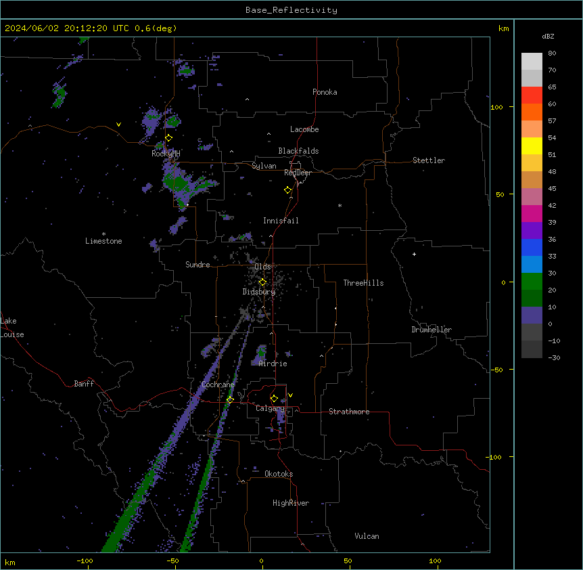Click the asterisk marker above Limestone
This screenshot has width=583, height=570.
coord(103,234)
